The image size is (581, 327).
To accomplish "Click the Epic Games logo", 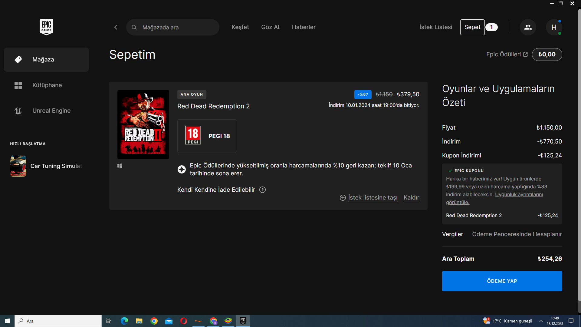I will pos(46,27).
